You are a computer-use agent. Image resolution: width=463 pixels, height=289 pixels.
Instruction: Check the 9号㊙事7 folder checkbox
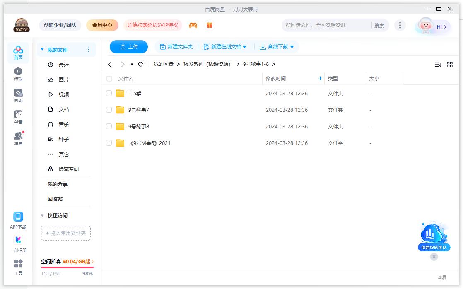click(x=109, y=110)
